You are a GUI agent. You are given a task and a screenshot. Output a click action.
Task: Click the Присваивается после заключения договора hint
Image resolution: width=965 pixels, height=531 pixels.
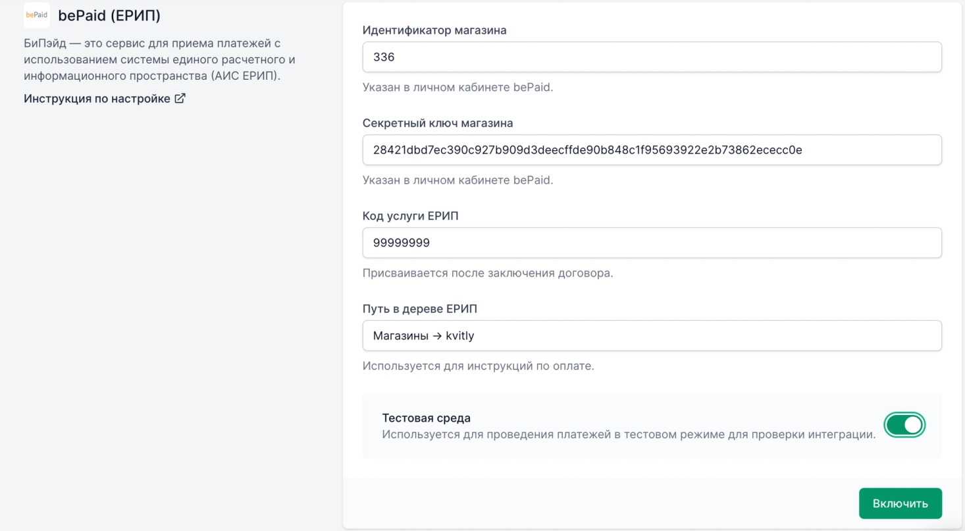point(488,273)
